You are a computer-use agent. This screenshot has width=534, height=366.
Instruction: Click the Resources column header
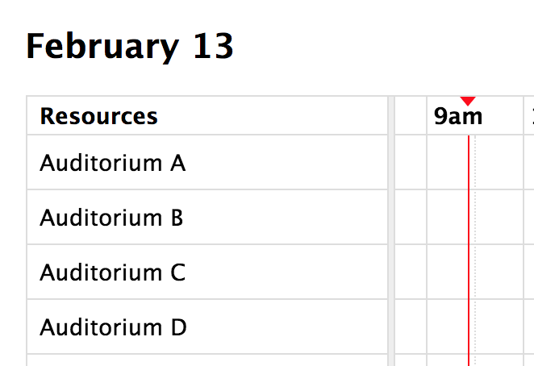point(99,116)
